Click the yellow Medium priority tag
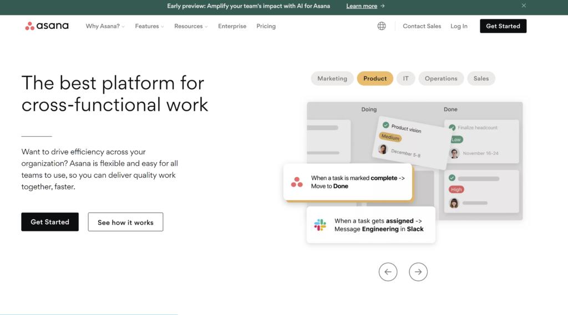Screen dimensions: 568x315 [390, 137]
